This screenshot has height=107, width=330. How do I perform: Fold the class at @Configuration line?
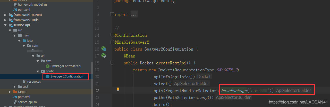click(112, 35)
